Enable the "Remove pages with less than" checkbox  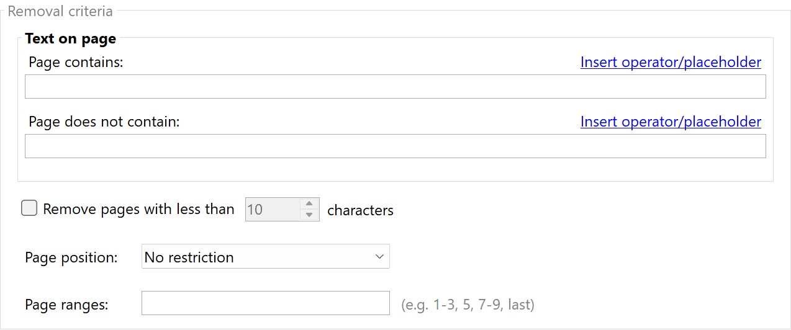click(x=29, y=208)
